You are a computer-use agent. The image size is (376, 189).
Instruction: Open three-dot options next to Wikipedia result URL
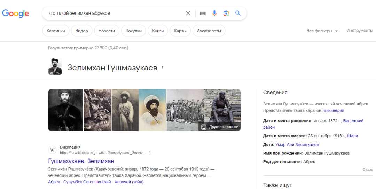[x=150, y=153]
